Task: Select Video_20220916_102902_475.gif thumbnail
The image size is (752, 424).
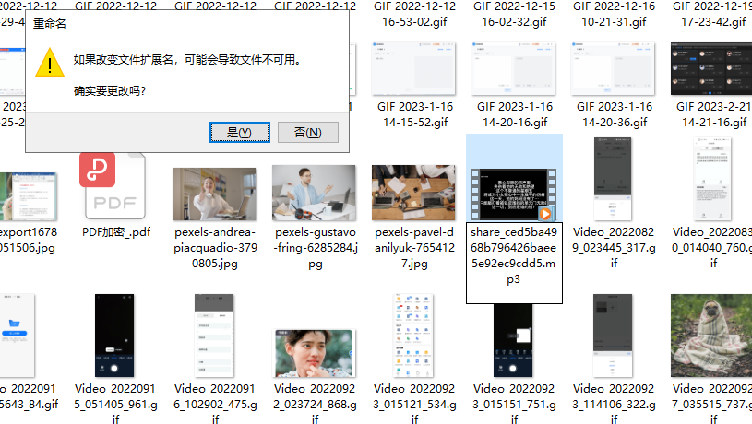Action: click(214, 336)
